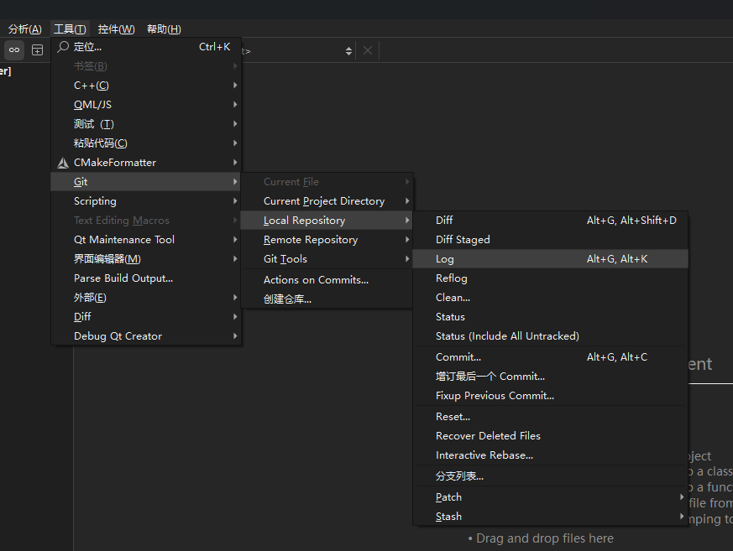Click Commit... in the Git menu

pyautogui.click(x=458, y=357)
